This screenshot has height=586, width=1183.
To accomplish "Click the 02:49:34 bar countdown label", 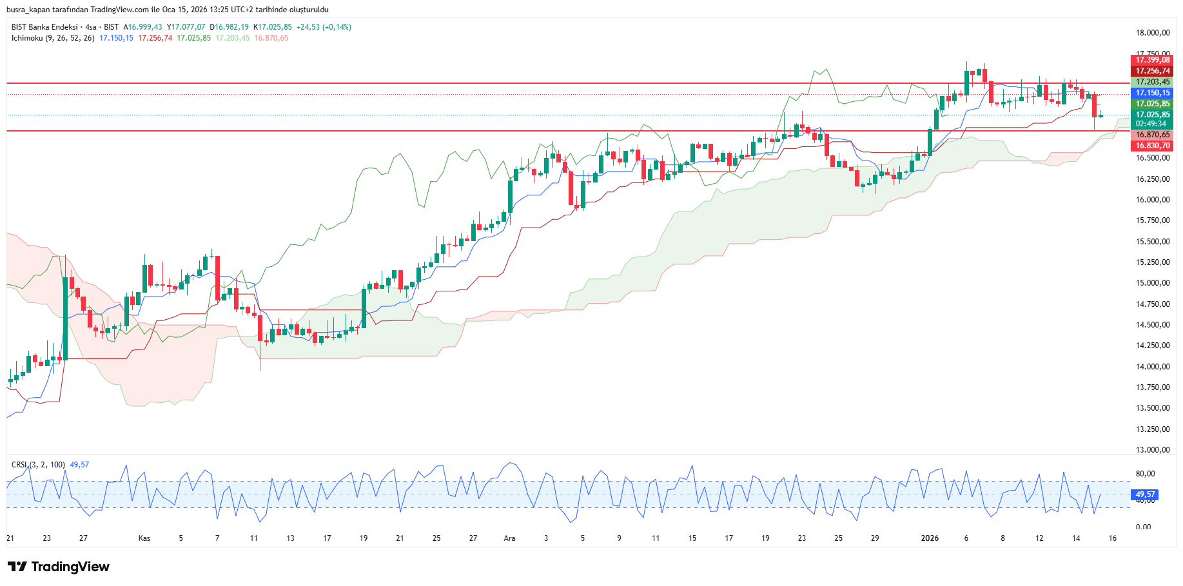I will pos(1151,124).
